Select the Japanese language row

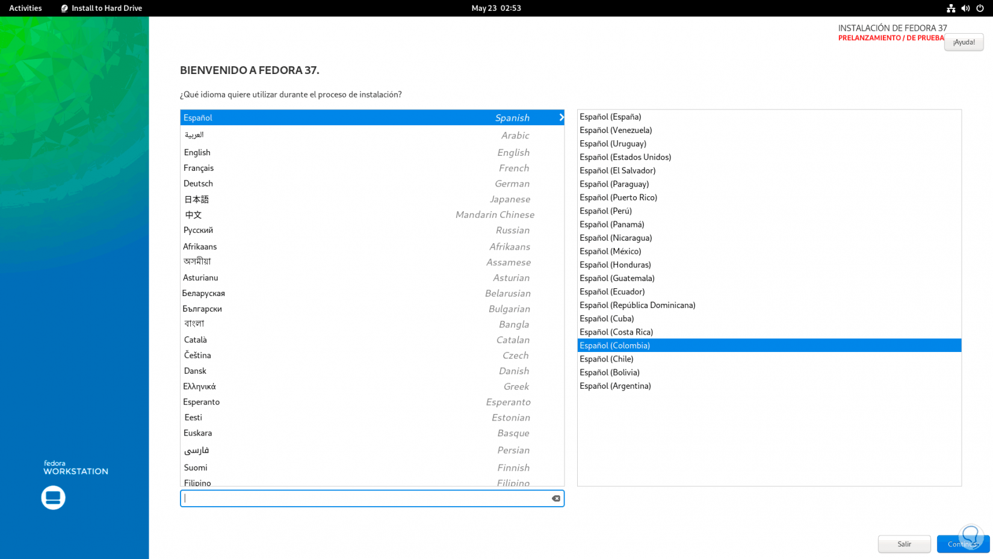point(372,199)
